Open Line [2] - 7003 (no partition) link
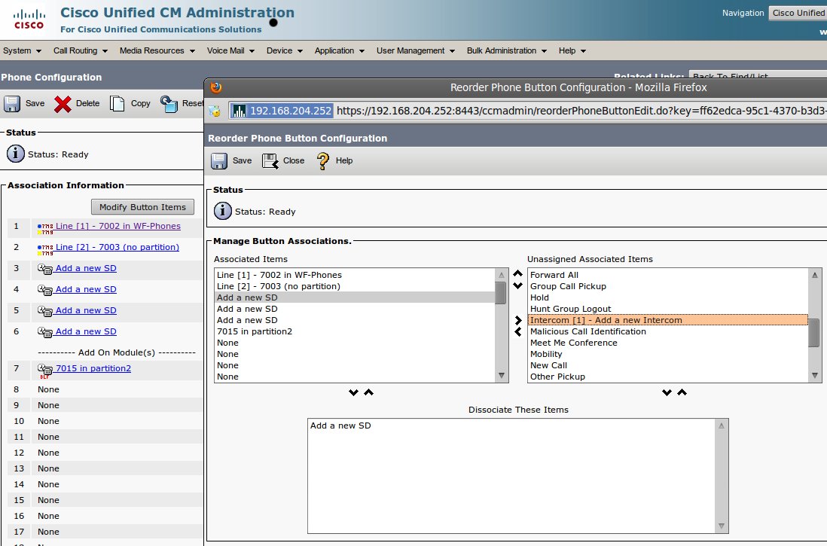This screenshot has height=546, width=827. (x=117, y=248)
